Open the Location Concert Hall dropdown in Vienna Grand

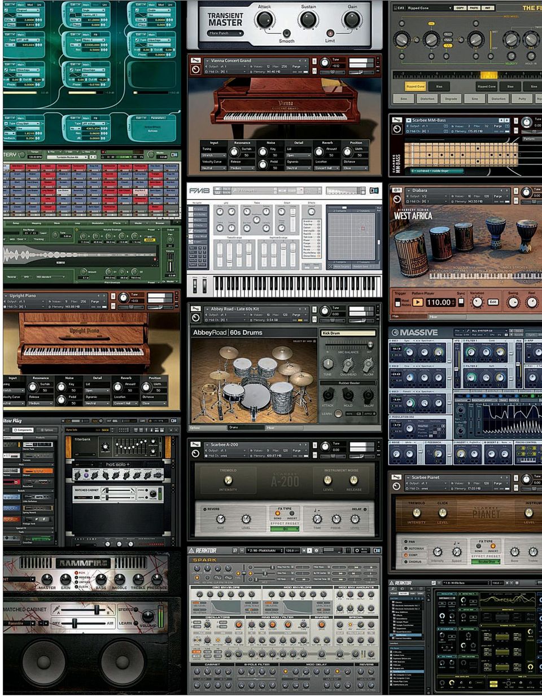326,168
